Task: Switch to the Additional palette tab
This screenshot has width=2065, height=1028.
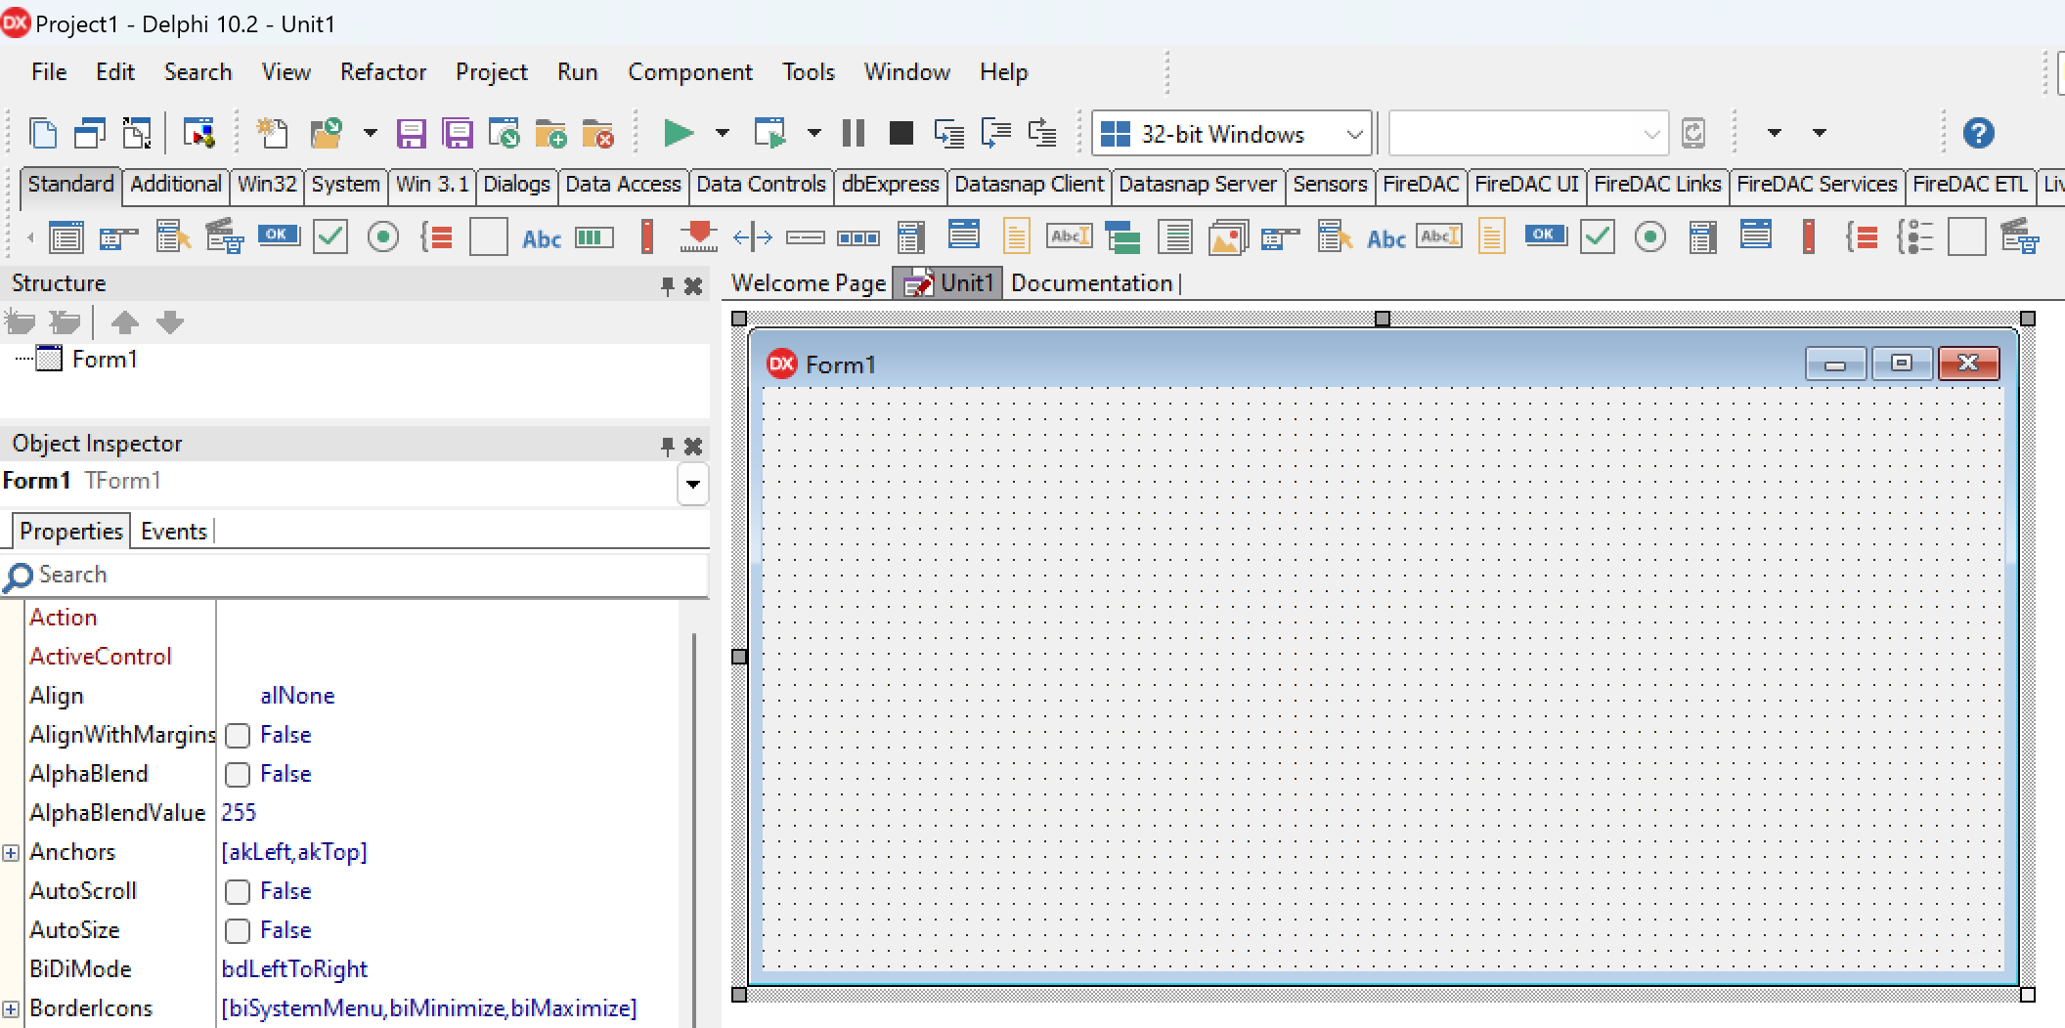Action: point(176,185)
